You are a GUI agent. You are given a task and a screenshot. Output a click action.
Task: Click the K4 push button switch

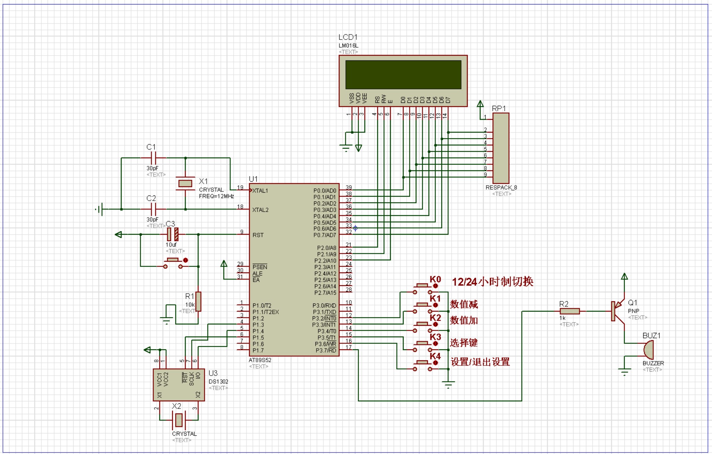click(x=423, y=365)
